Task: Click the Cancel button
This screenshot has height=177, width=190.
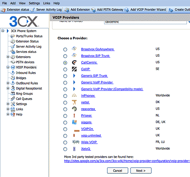Action: [117, 171]
